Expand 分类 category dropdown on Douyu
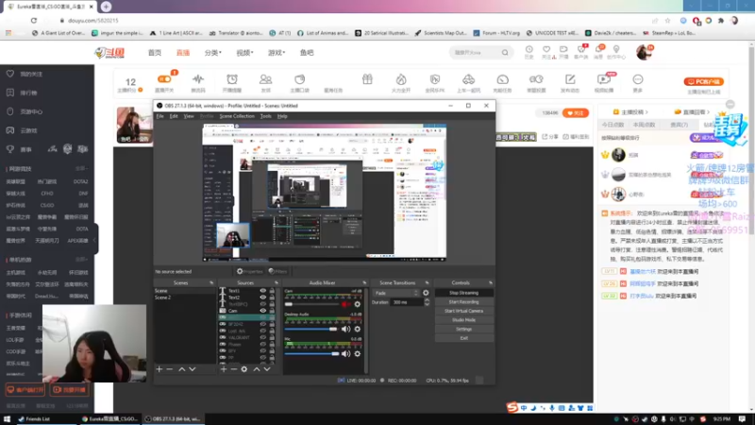The height and width of the screenshot is (425, 755). click(x=213, y=53)
